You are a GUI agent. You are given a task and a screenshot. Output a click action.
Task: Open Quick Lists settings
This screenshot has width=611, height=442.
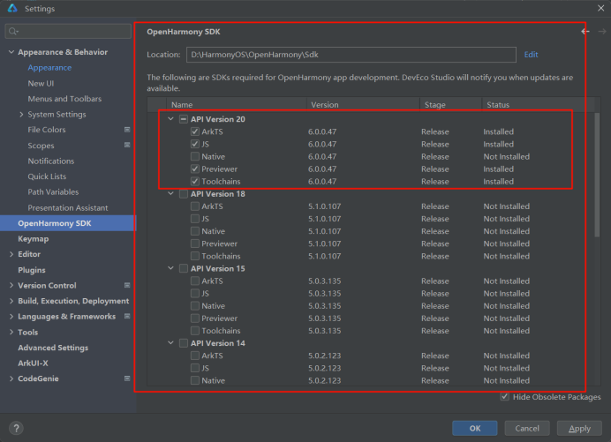point(47,176)
